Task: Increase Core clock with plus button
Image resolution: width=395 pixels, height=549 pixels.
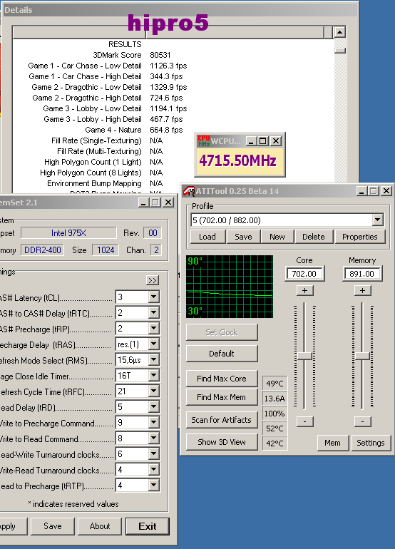Action: (304, 291)
